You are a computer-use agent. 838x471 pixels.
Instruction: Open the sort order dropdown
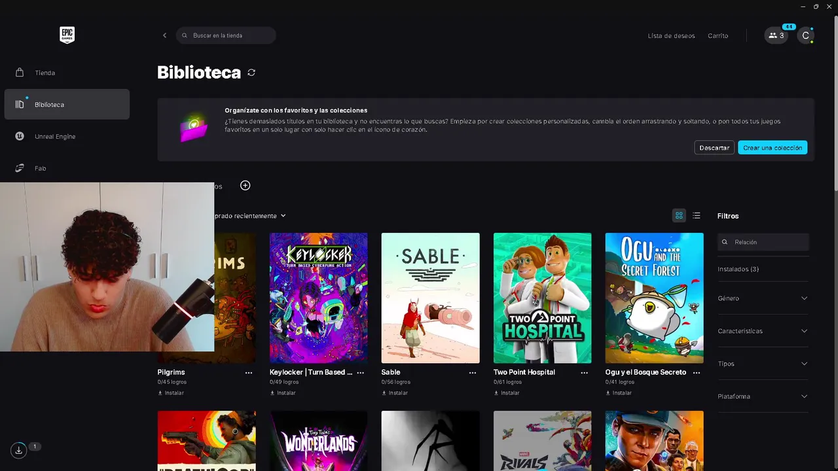click(x=250, y=216)
